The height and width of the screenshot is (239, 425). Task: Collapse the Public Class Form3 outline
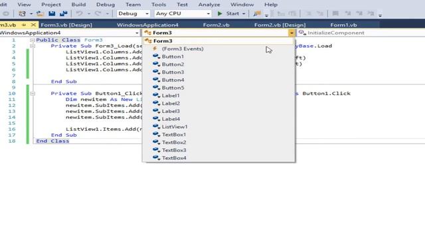pos(33,40)
